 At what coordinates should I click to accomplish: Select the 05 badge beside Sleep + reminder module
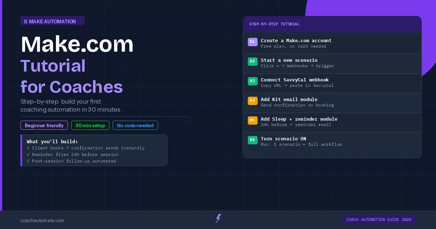(253, 120)
